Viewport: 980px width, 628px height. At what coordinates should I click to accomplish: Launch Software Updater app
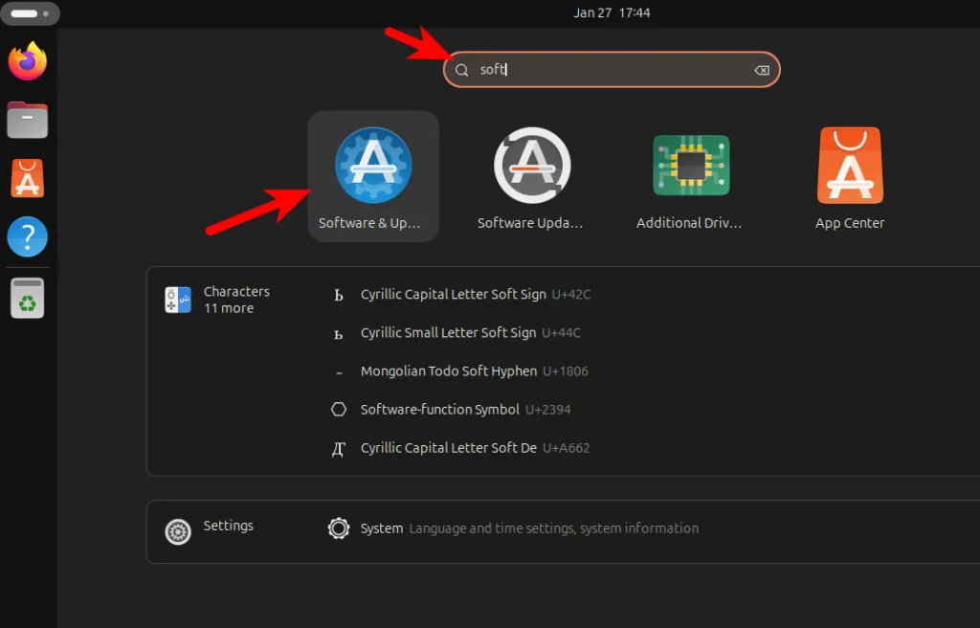(532, 176)
